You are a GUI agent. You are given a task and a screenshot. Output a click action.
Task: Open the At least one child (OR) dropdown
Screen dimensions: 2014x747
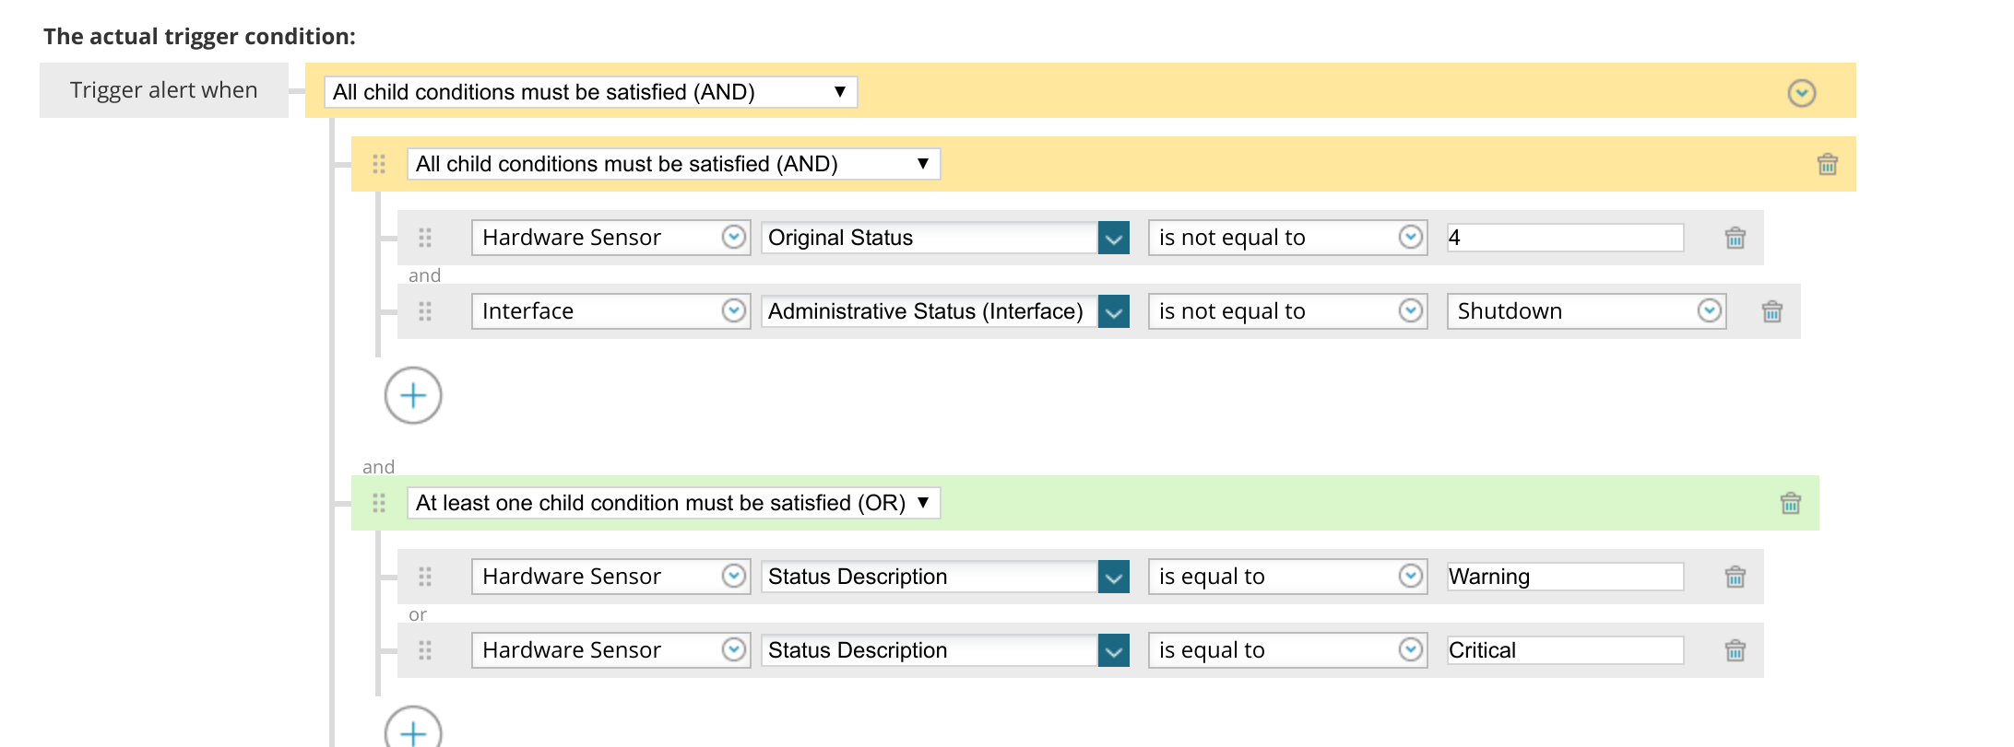673,503
